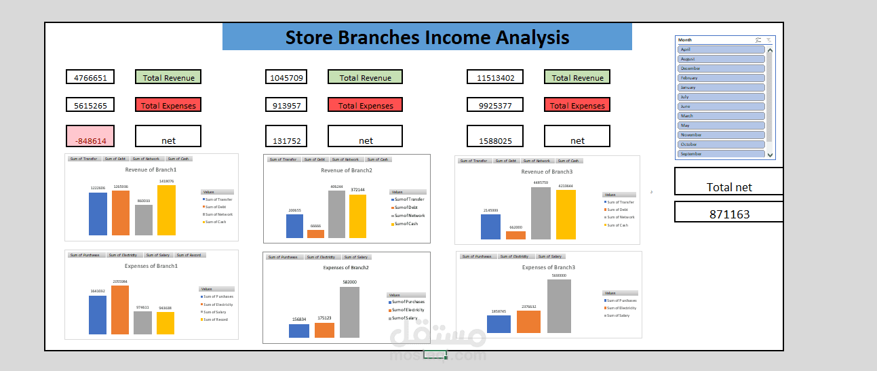Click the Month slicer scroll-up arrow
This screenshot has height=371, width=877.
tap(770, 50)
